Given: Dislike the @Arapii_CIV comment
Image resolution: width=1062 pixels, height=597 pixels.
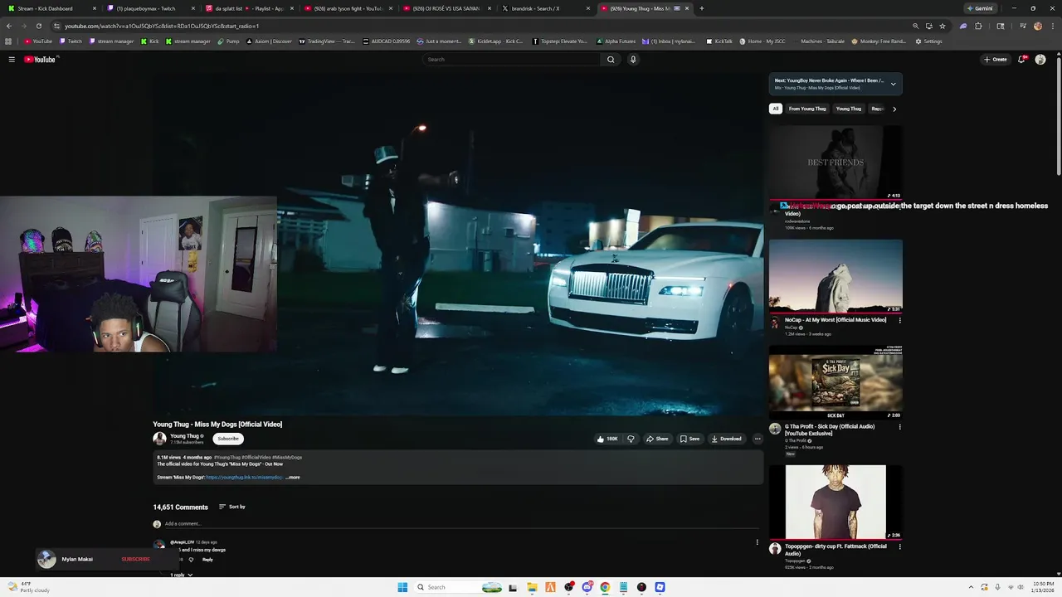Looking at the screenshot, I should click(191, 560).
